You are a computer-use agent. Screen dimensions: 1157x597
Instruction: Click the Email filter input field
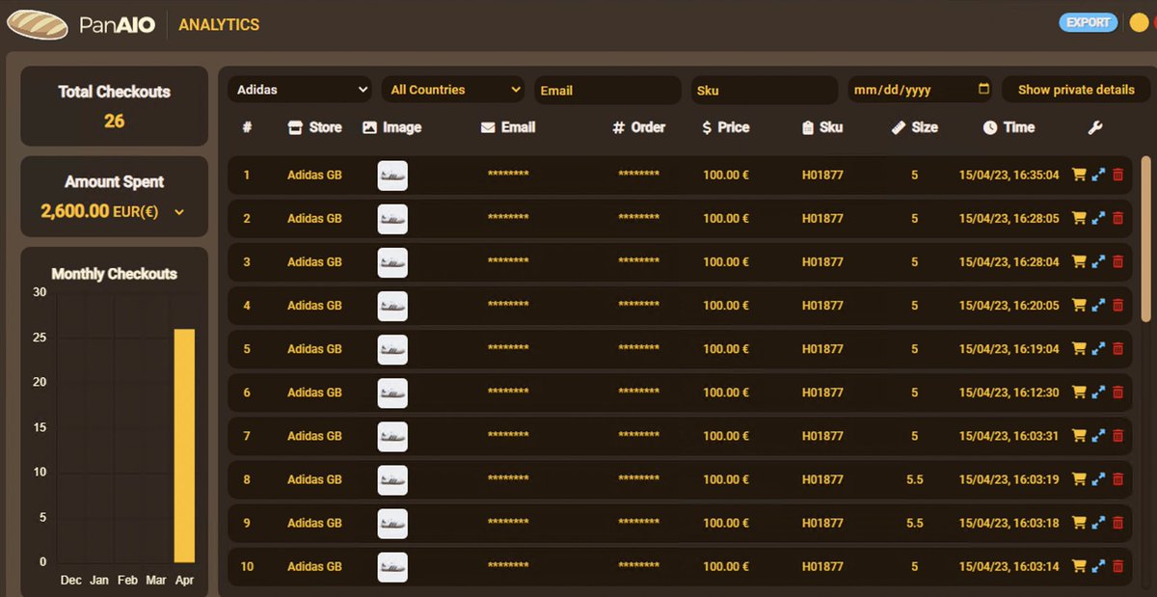[x=608, y=91]
